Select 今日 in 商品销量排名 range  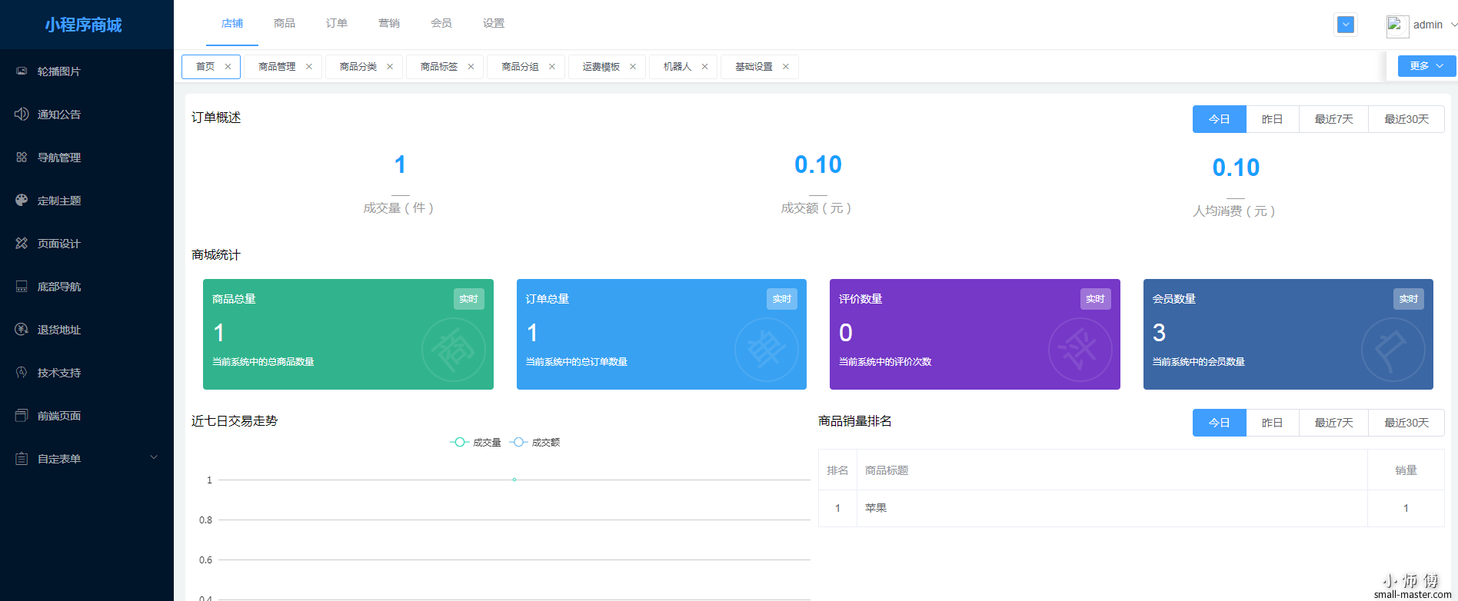click(x=1220, y=423)
